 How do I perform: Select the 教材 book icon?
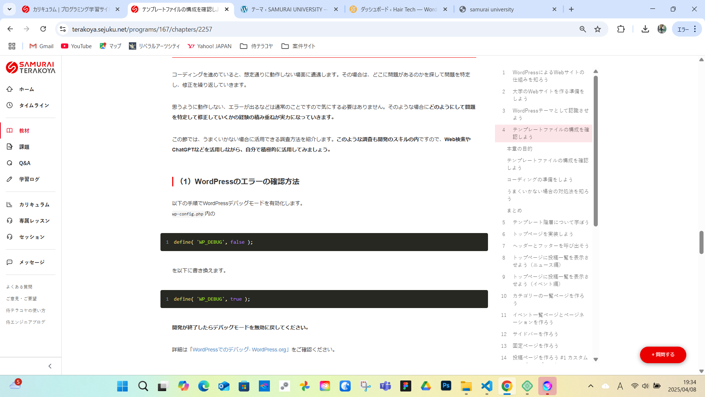tap(10, 130)
